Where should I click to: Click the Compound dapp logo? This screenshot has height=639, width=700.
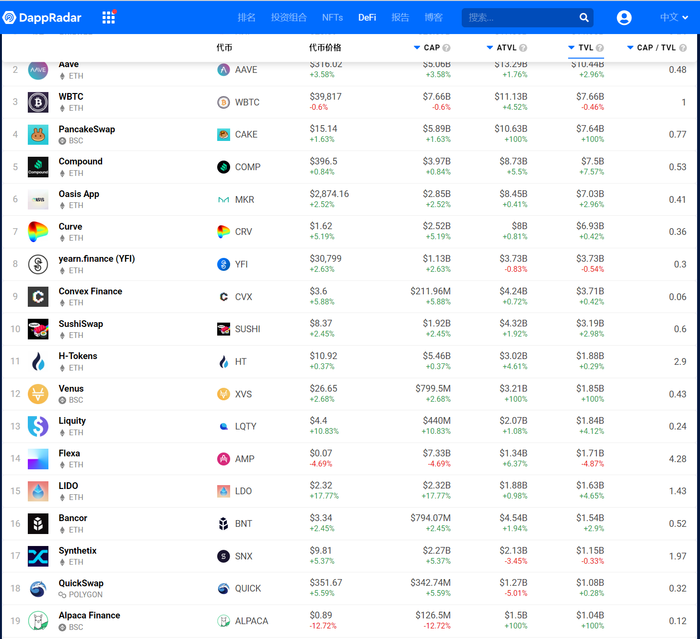(x=38, y=167)
